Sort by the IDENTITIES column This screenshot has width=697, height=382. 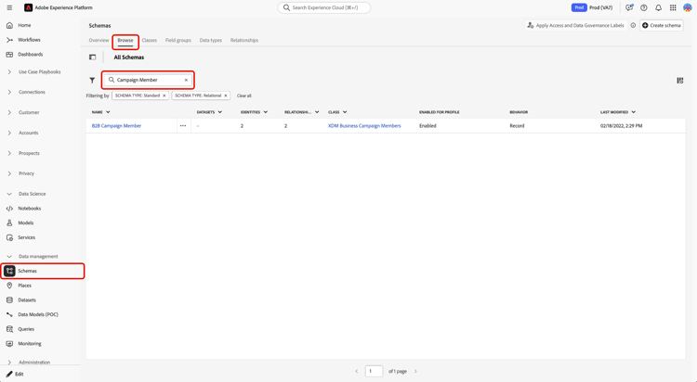point(255,112)
